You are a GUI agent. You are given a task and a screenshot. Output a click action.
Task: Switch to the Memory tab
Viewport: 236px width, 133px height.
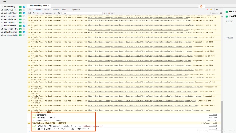pyautogui.click(x=65, y=9)
